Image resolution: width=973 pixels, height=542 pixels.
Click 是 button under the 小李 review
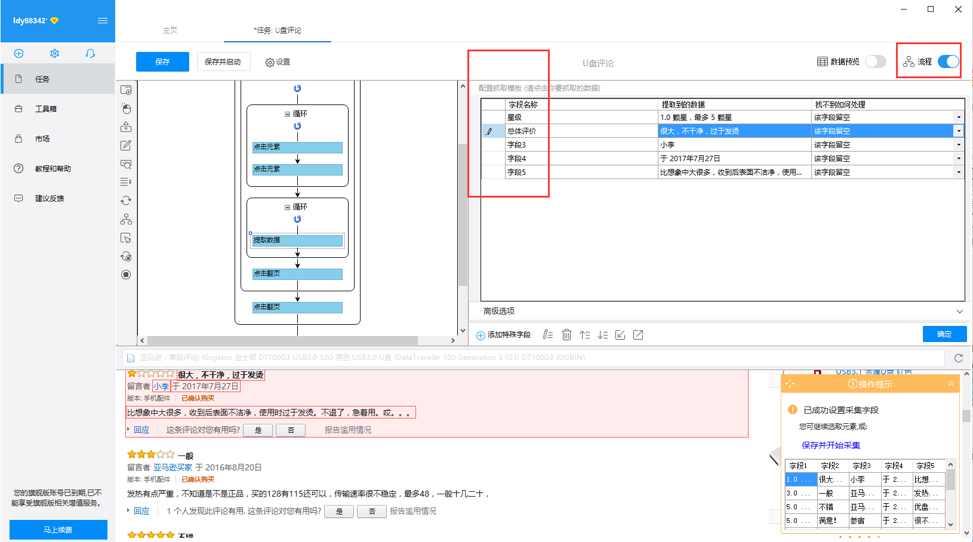point(258,430)
